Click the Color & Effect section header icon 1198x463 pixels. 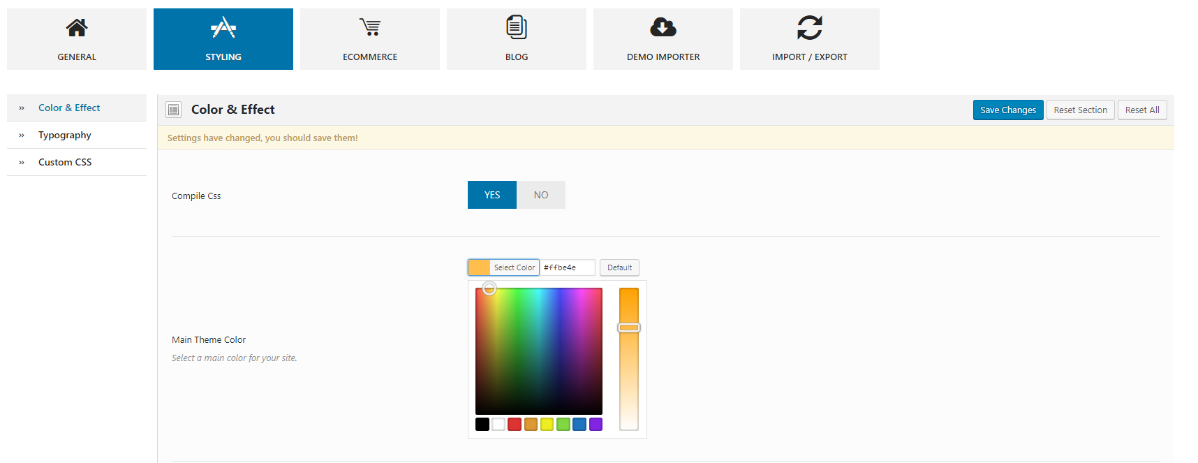(174, 110)
